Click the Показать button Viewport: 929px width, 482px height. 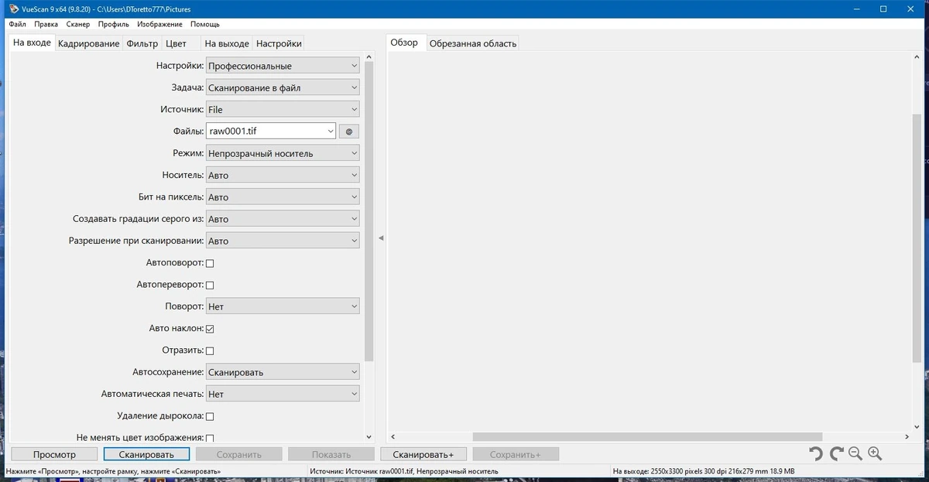331,454
